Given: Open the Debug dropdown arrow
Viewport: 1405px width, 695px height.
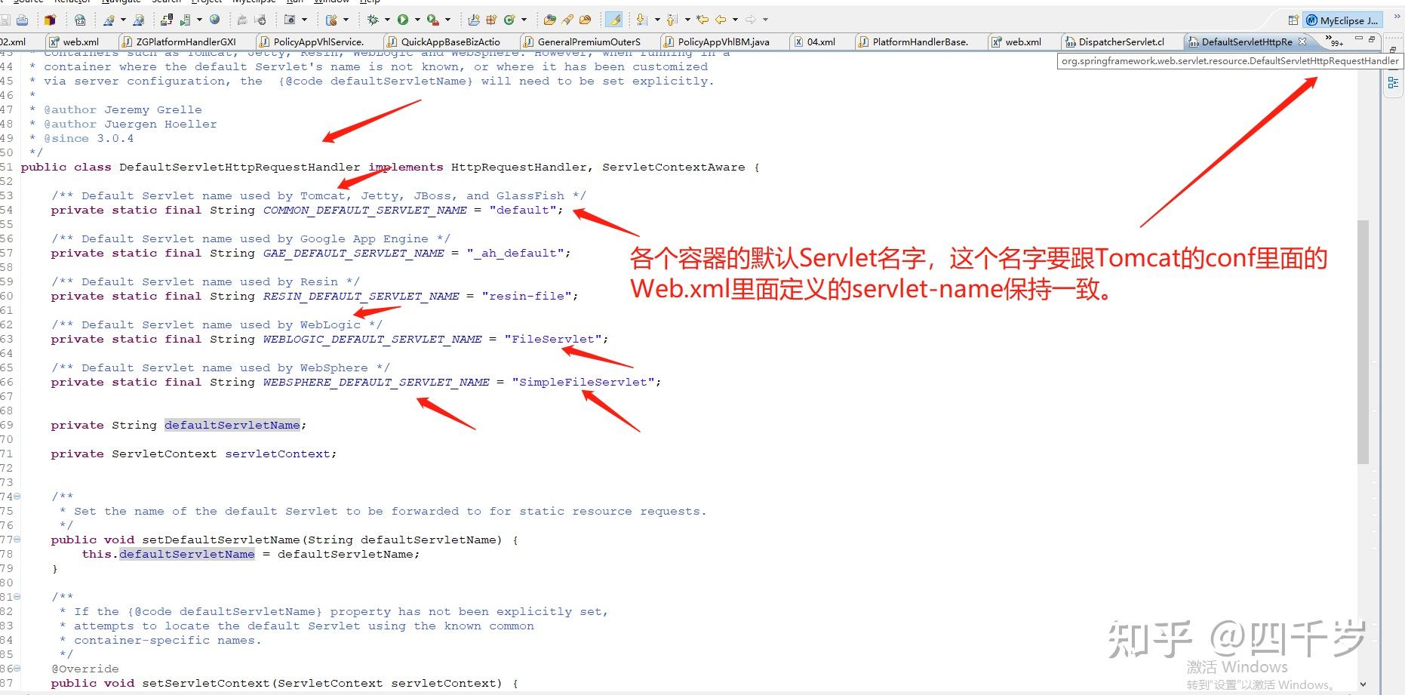Looking at the screenshot, I should pyautogui.click(x=387, y=20).
